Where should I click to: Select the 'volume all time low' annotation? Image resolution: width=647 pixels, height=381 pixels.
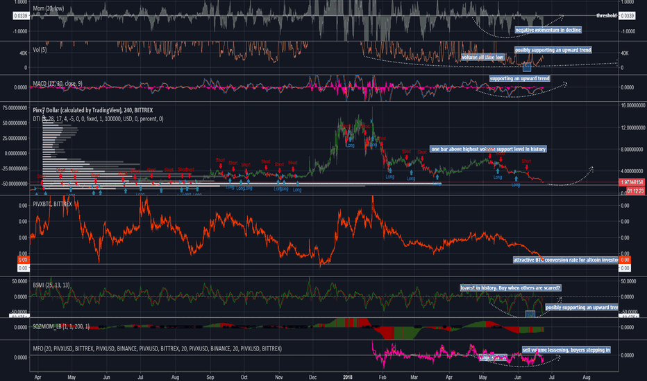[x=482, y=57]
